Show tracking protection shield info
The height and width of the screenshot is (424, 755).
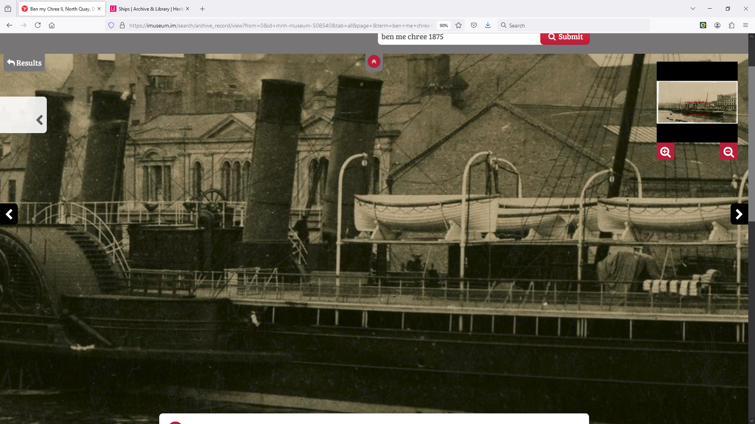[111, 25]
